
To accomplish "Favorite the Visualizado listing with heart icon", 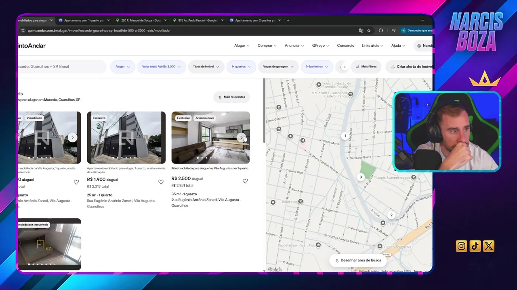I will pos(76,182).
